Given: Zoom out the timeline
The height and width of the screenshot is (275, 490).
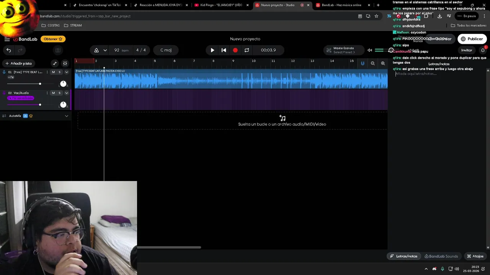Looking at the screenshot, I should coord(372,63).
